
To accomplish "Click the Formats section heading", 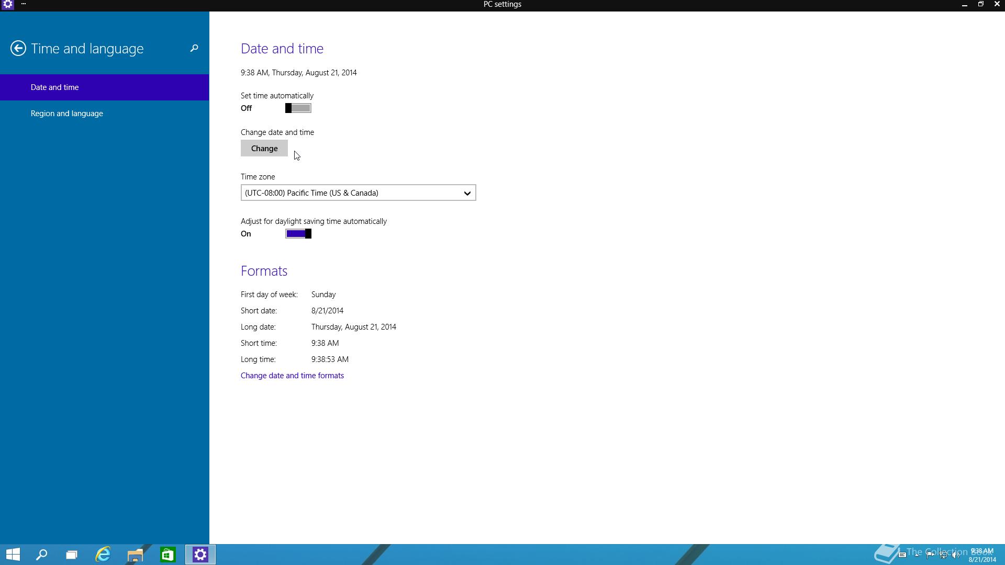I will 264,271.
